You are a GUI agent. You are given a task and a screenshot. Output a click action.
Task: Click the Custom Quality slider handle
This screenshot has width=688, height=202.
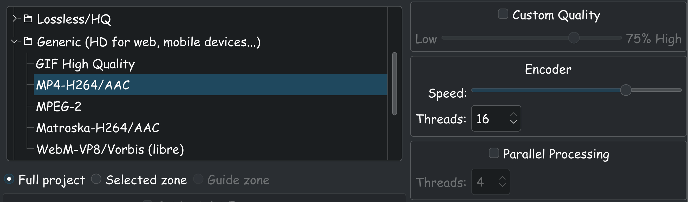[x=574, y=38]
